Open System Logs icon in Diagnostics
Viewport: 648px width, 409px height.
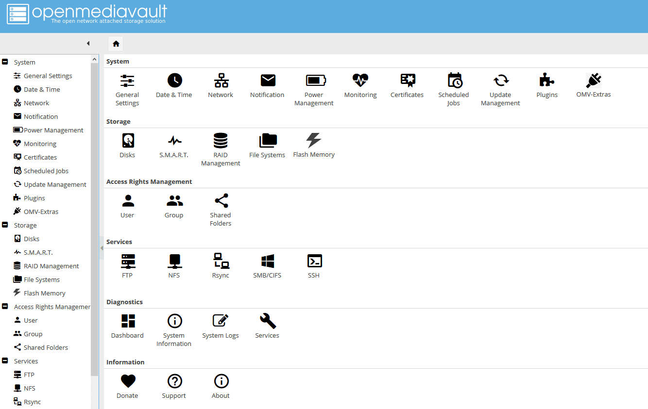(221, 321)
